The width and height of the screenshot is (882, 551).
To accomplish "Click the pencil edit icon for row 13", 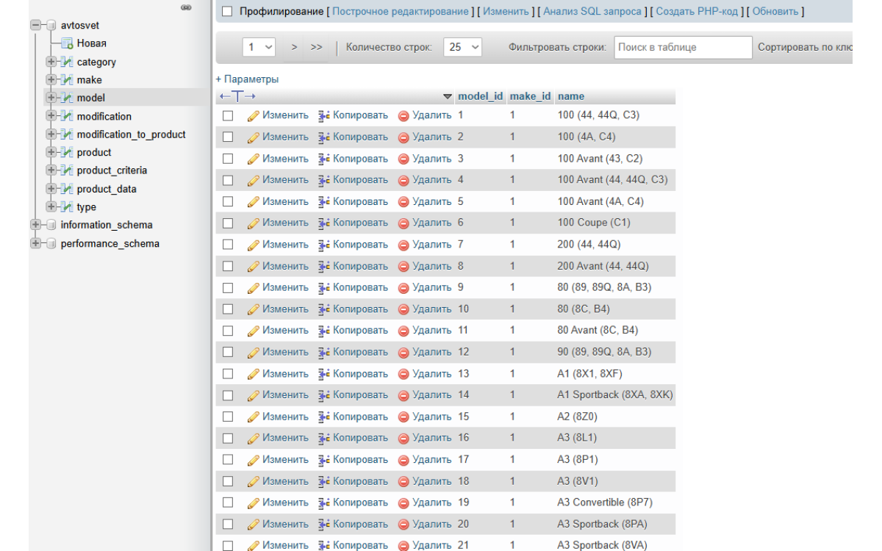I will coord(254,374).
